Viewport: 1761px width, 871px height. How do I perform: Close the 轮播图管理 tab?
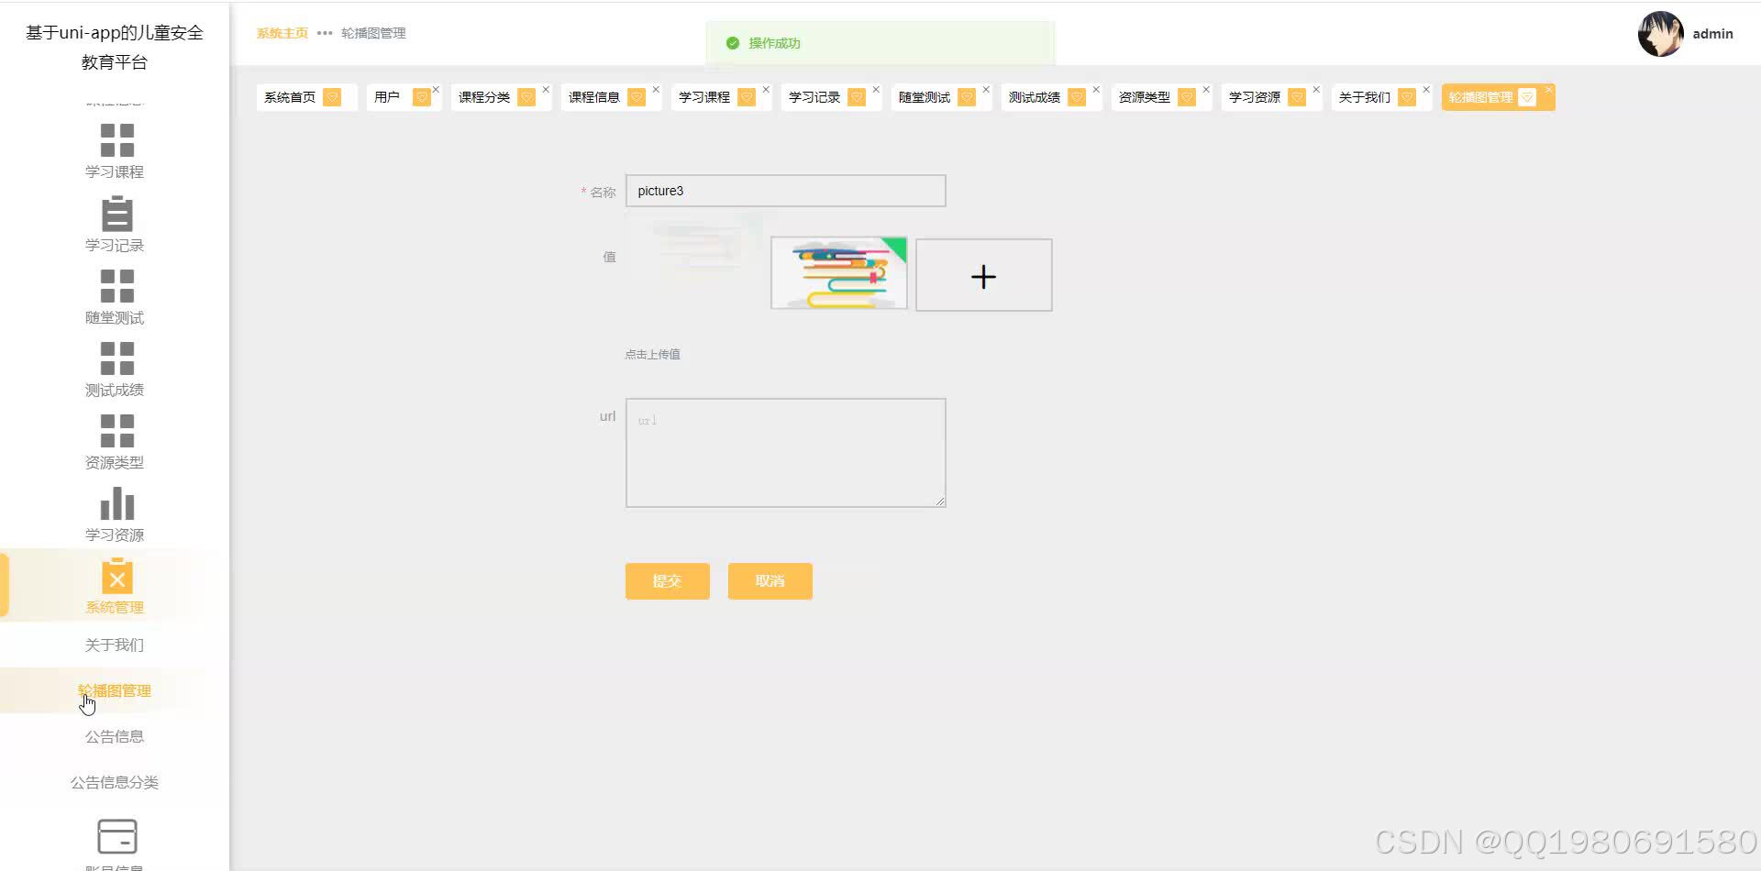pyautogui.click(x=1548, y=90)
